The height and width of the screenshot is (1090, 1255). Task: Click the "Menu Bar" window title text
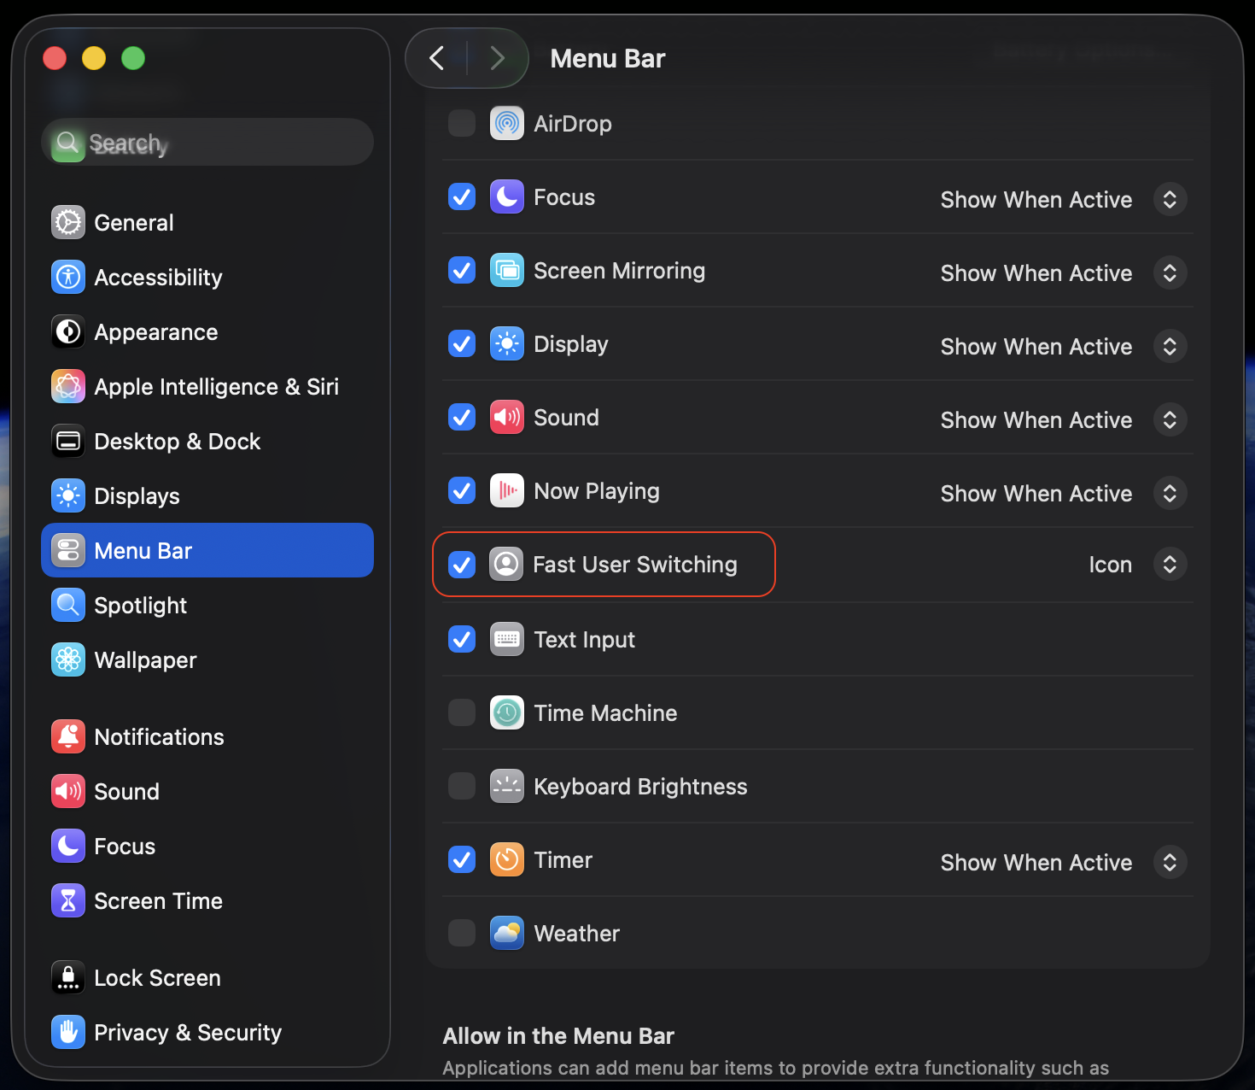[x=608, y=58]
